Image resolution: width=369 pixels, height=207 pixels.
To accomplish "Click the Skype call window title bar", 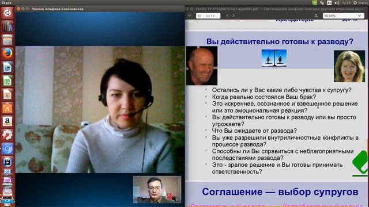I will pos(100,9).
